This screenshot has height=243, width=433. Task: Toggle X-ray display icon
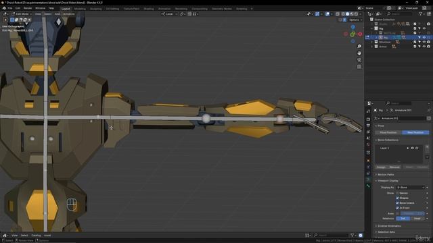(x=337, y=13)
